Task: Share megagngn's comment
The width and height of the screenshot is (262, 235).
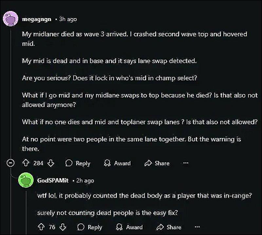Action: (158, 163)
